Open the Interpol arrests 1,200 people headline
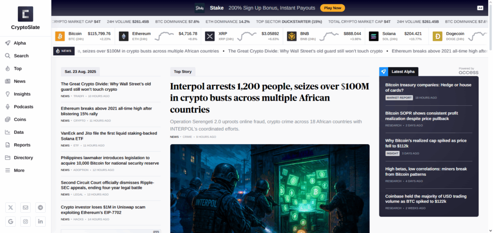493x233 pixels. pos(270,98)
